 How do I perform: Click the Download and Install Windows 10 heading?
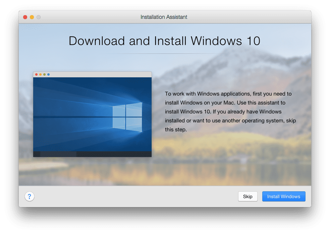click(164, 41)
